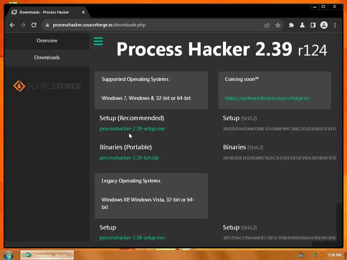Minimize the browser window
This screenshot has height=260, width=347.
point(315,7)
